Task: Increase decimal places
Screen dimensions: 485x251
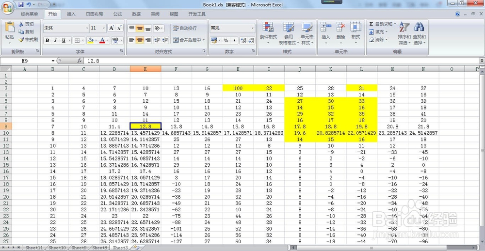Action: [243, 40]
